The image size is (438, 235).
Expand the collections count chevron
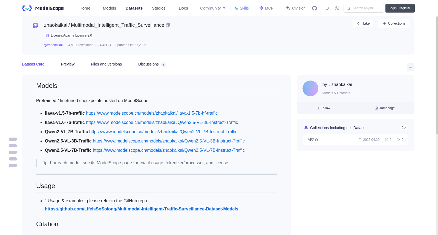click(x=404, y=128)
